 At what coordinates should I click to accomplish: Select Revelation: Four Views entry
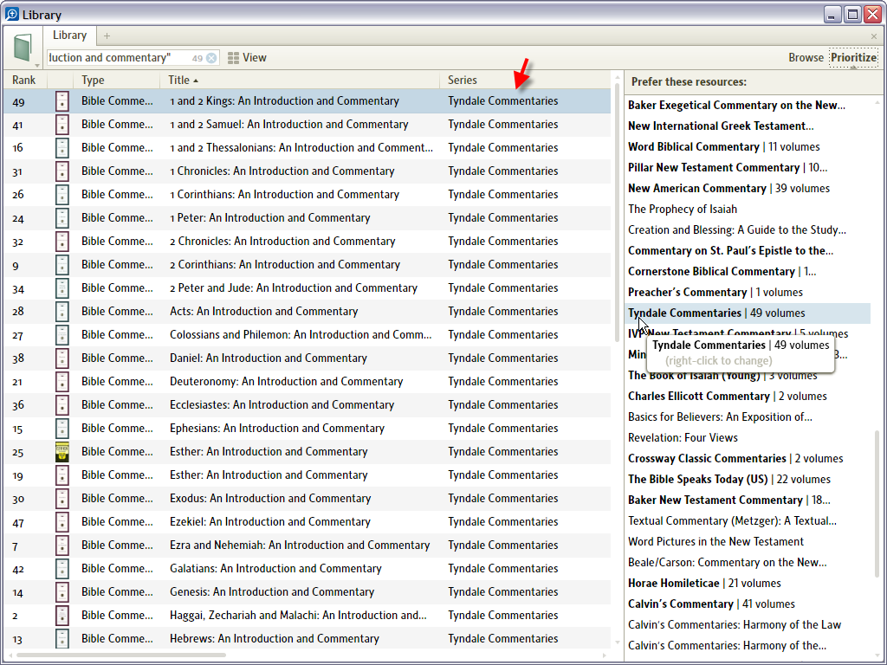coord(683,437)
